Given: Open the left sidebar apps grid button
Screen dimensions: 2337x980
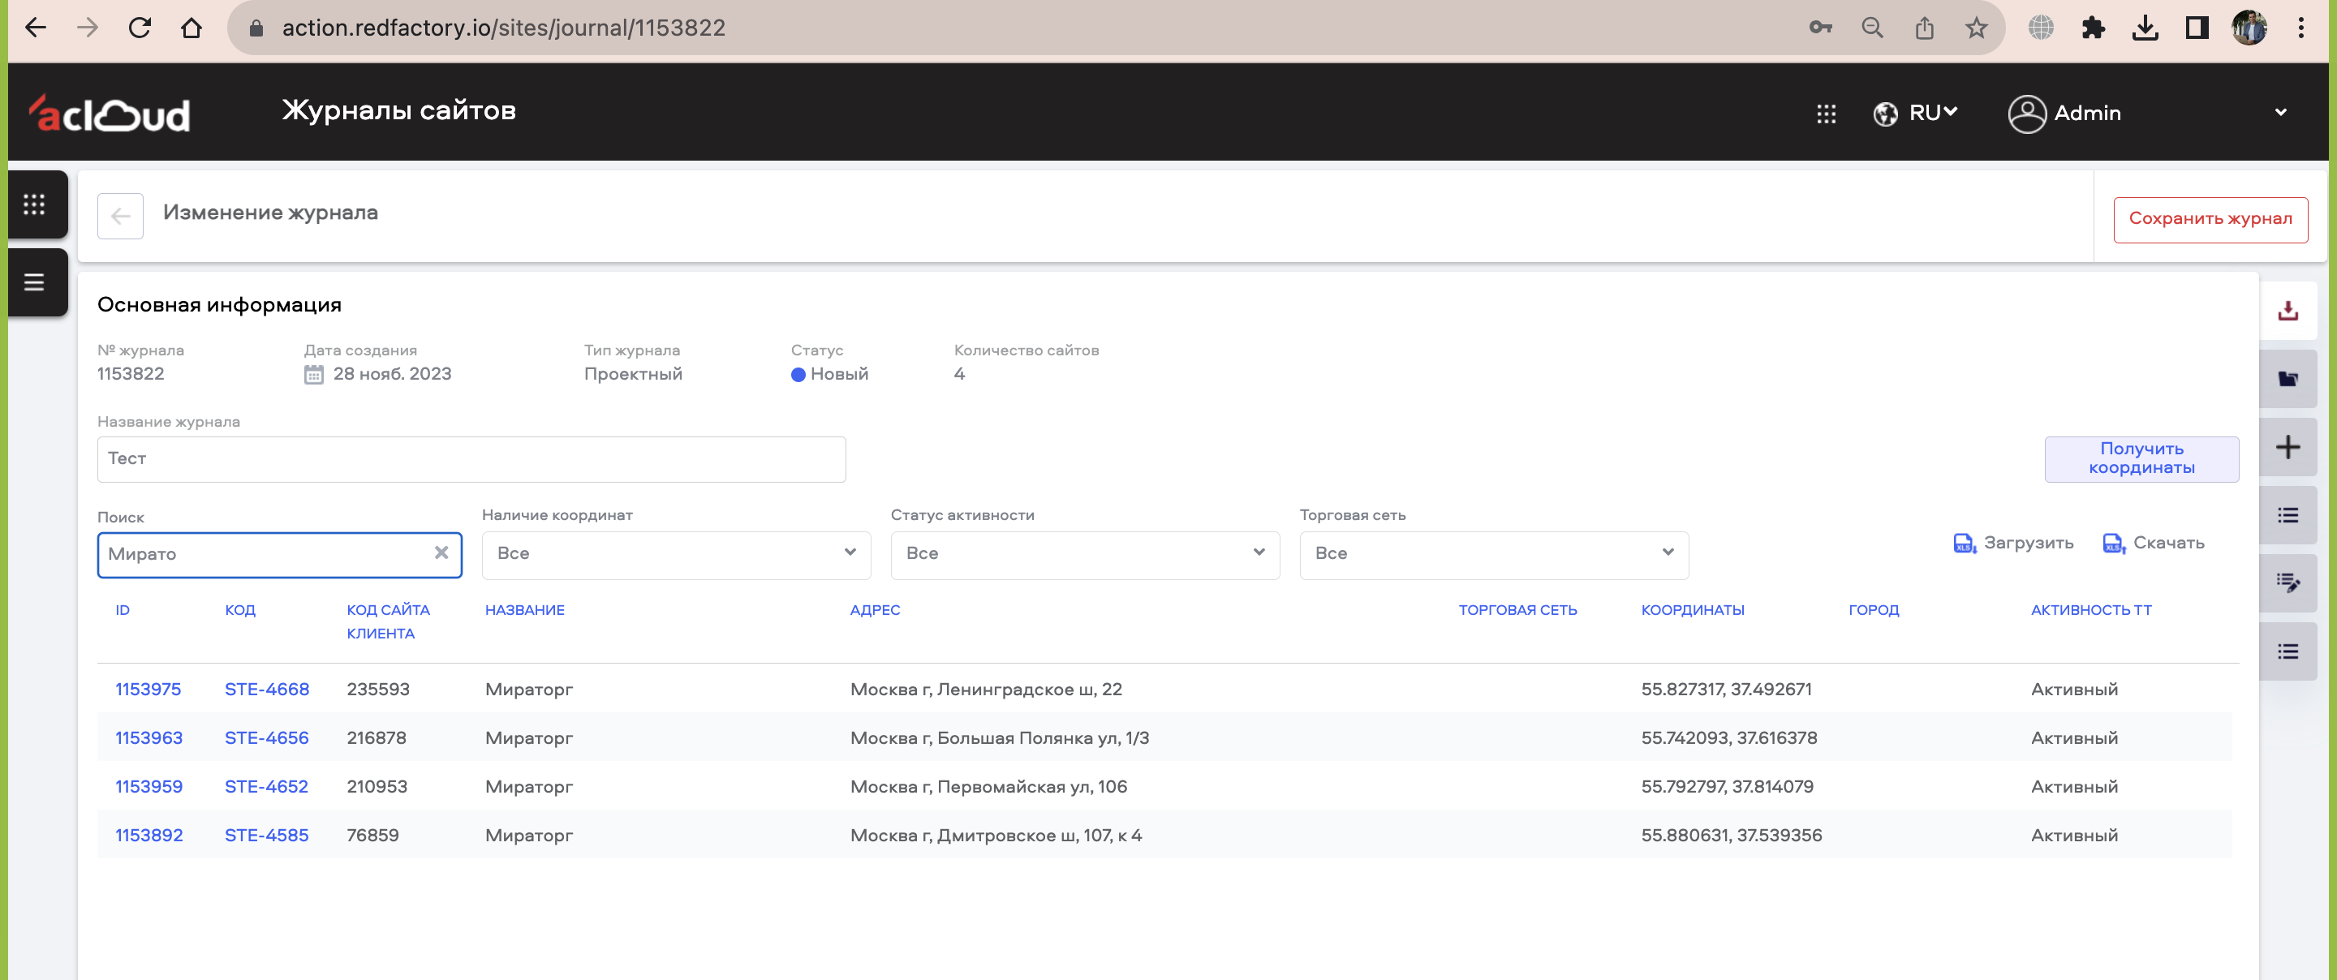Looking at the screenshot, I should click(34, 204).
